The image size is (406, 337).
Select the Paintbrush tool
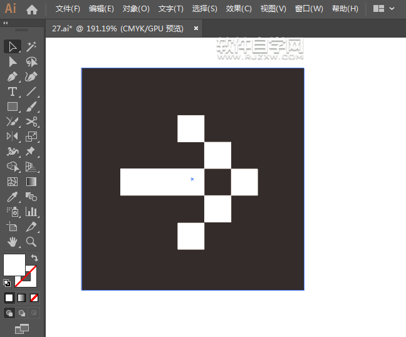[x=31, y=106]
